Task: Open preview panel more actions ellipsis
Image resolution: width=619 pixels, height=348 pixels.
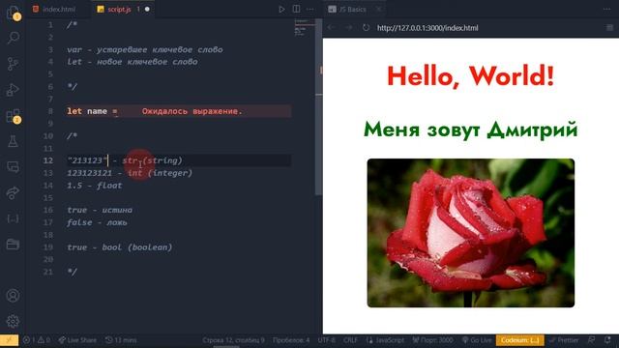Action: point(606,9)
